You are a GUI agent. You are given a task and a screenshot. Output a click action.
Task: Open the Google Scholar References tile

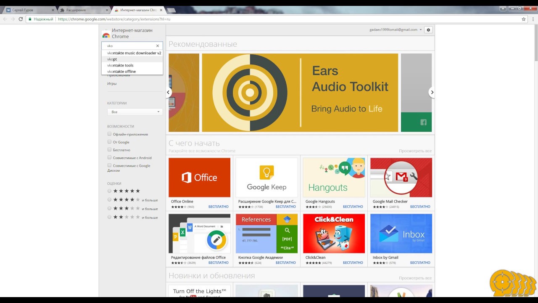(266, 239)
